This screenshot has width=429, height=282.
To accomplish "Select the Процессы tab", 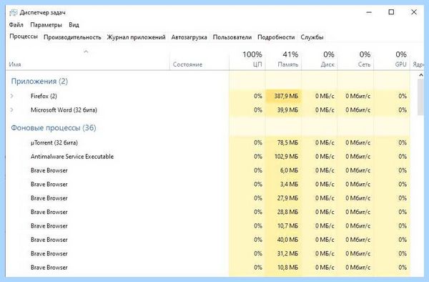I will tap(24, 37).
